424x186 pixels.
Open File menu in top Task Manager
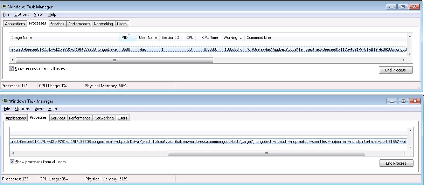6,14
